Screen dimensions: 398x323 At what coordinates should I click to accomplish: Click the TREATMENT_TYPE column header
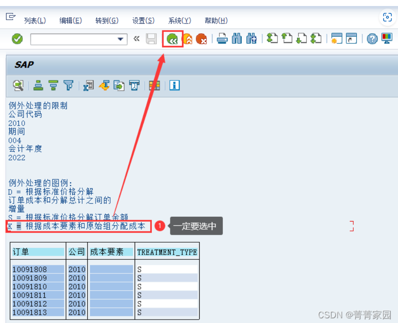[167, 252]
